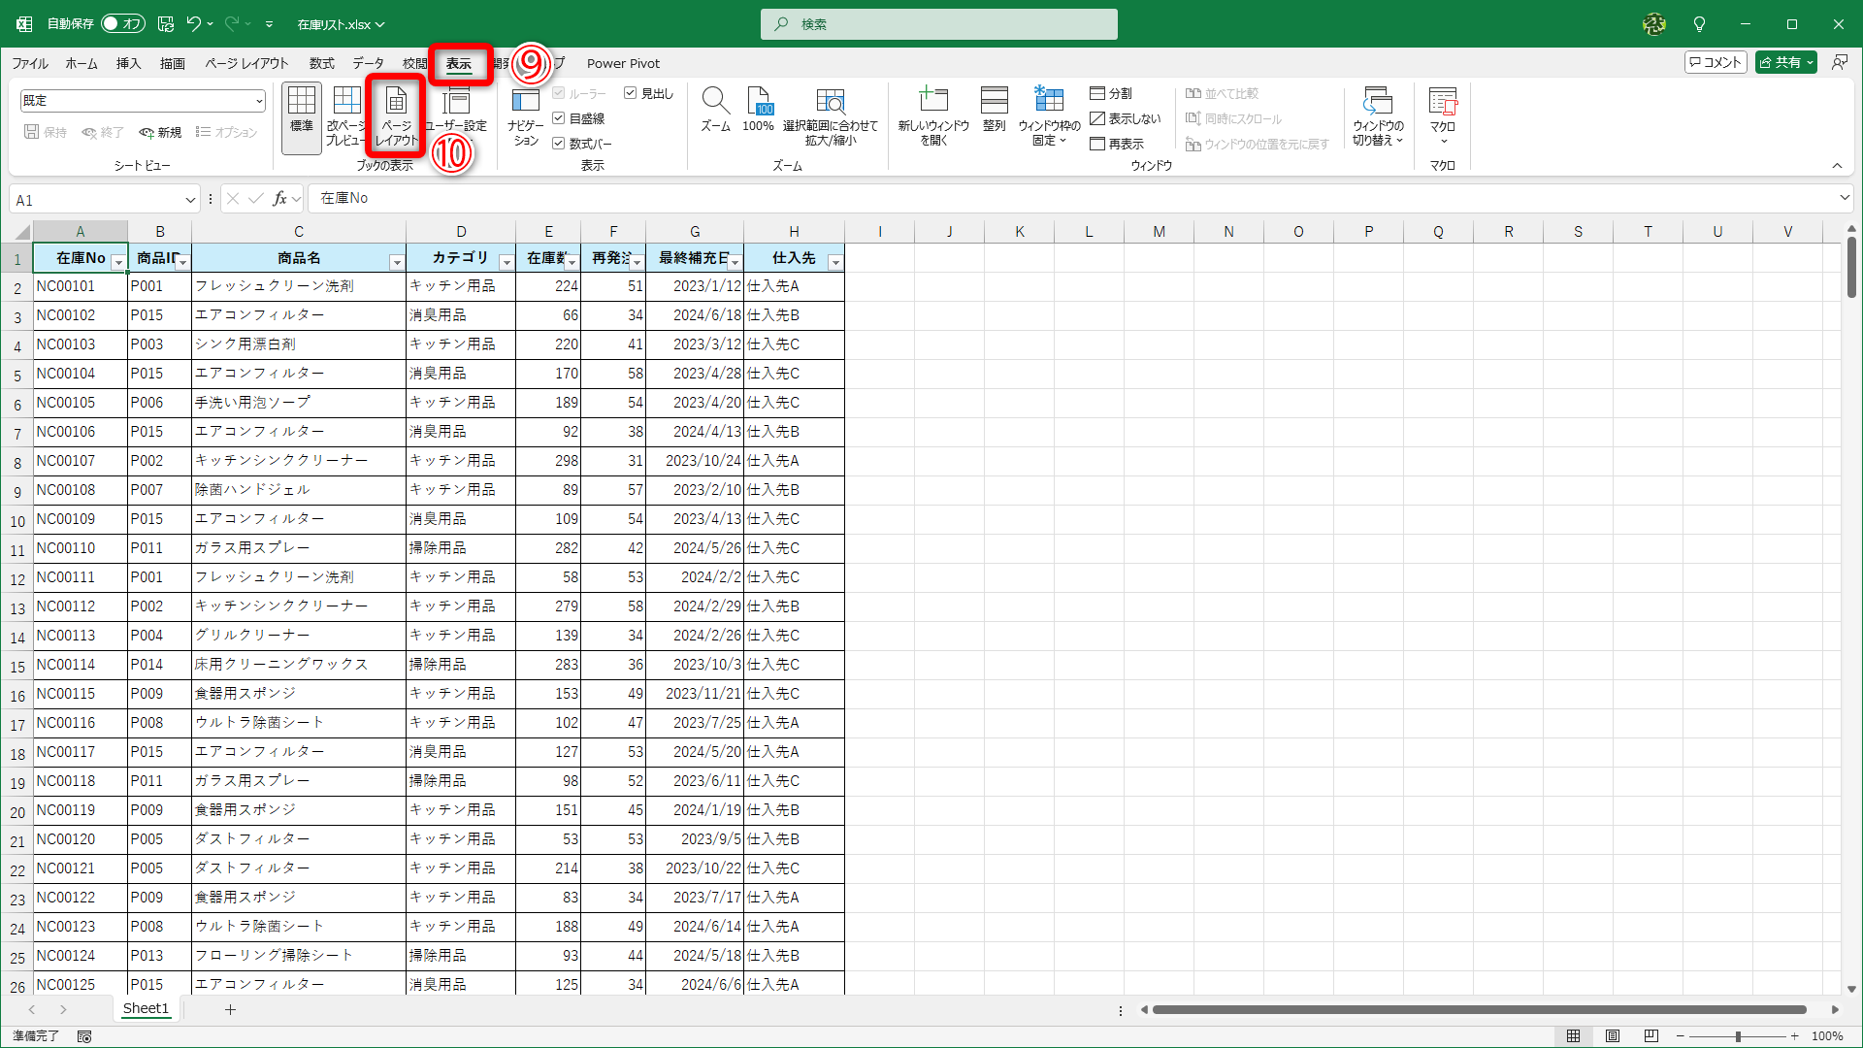The height and width of the screenshot is (1048, 1863).
Task: Click the コメント button
Action: click(1716, 62)
